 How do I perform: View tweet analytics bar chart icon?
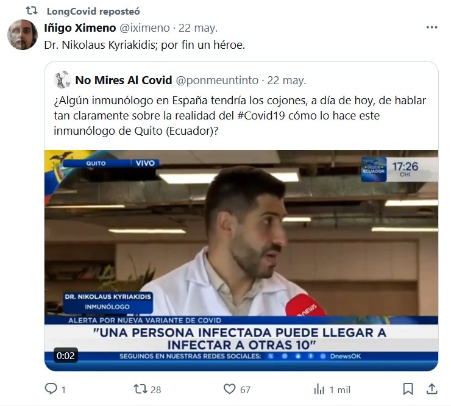pyautogui.click(x=319, y=389)
